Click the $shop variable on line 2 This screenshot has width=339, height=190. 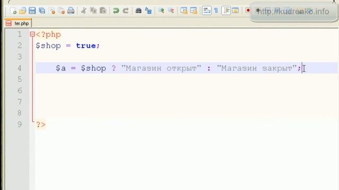[48, 46]
